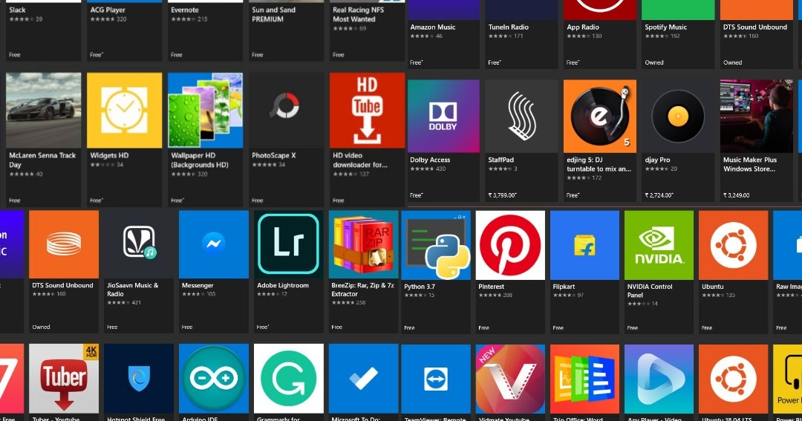
Task: Open Real Racing NFS Most Wanted title
Action: (x=358, y=14)
